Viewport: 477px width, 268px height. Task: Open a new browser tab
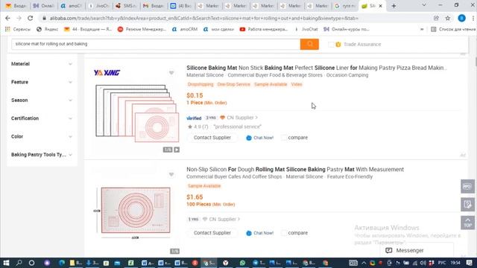394,6
